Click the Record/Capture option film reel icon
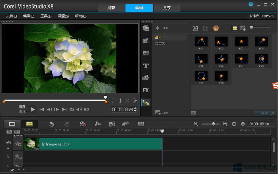The width and height of the screenshot is (278, 174). [x=83, y=124]
